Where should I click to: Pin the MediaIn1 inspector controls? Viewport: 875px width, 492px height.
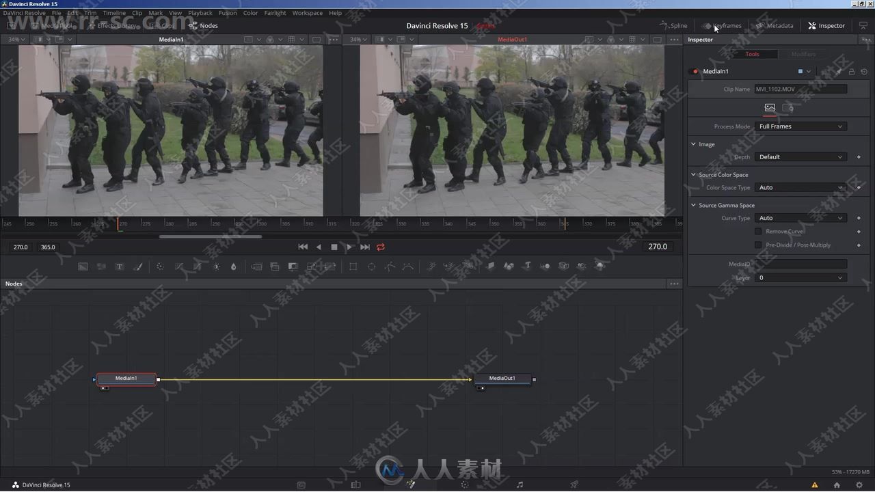coord(839,71)
